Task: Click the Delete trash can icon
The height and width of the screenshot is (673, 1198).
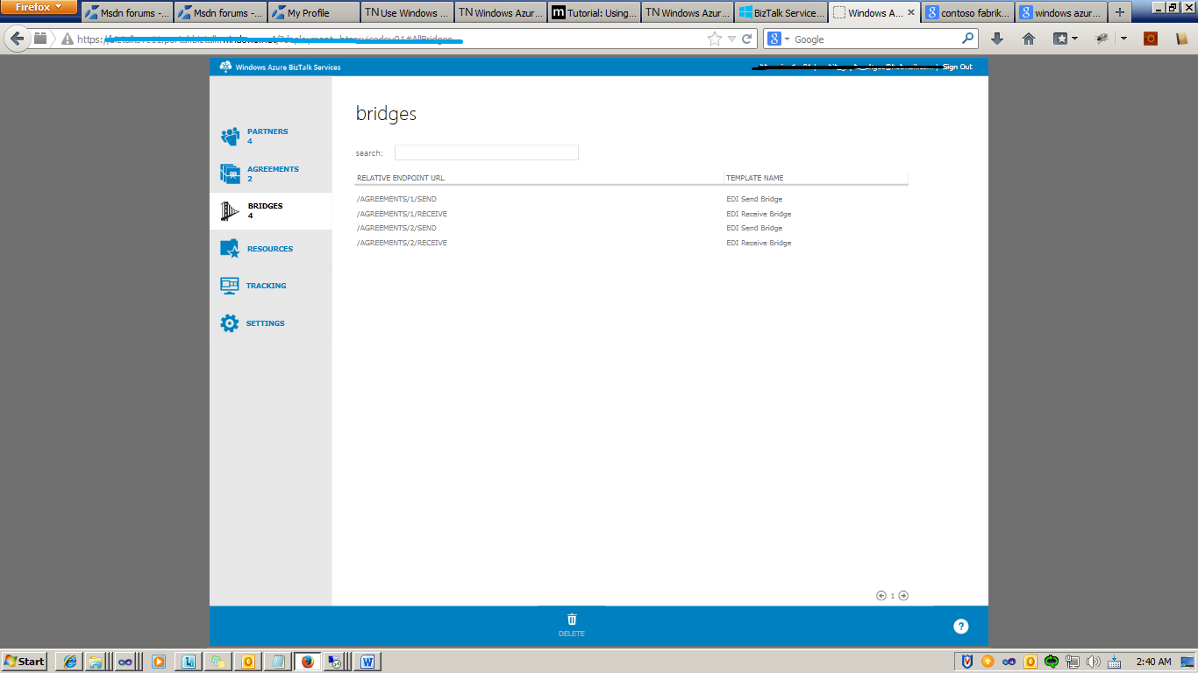Action: [572, 619]
